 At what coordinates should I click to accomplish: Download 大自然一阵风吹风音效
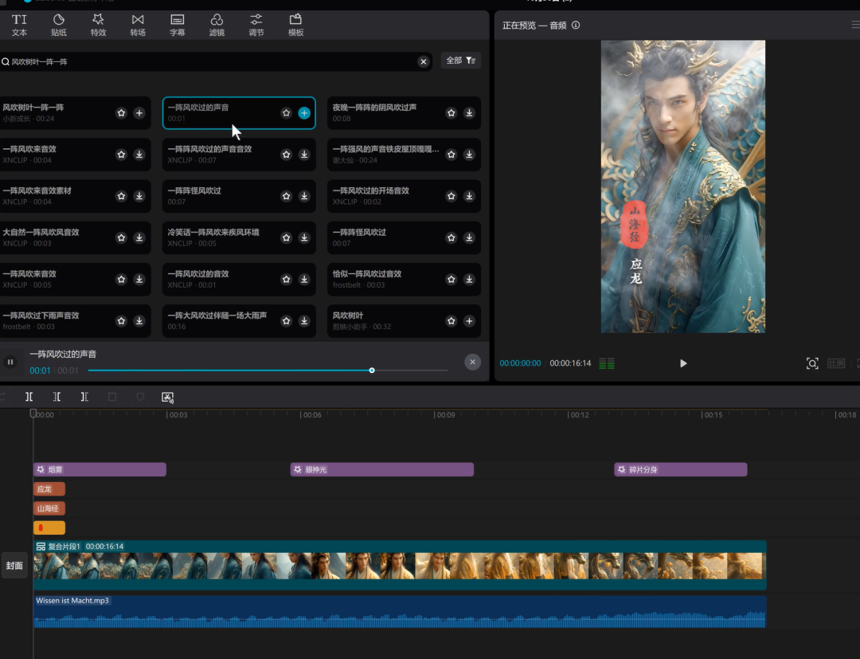pos(139,237)
